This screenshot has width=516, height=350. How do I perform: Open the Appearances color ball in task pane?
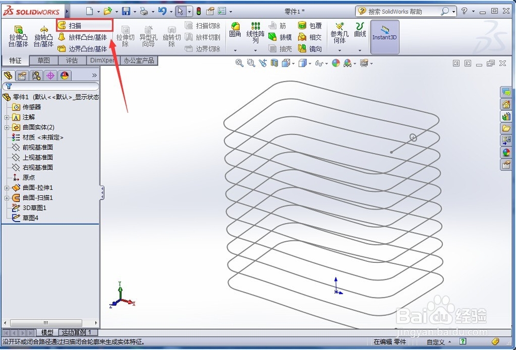pyautogui.click(x=506, y=153)
